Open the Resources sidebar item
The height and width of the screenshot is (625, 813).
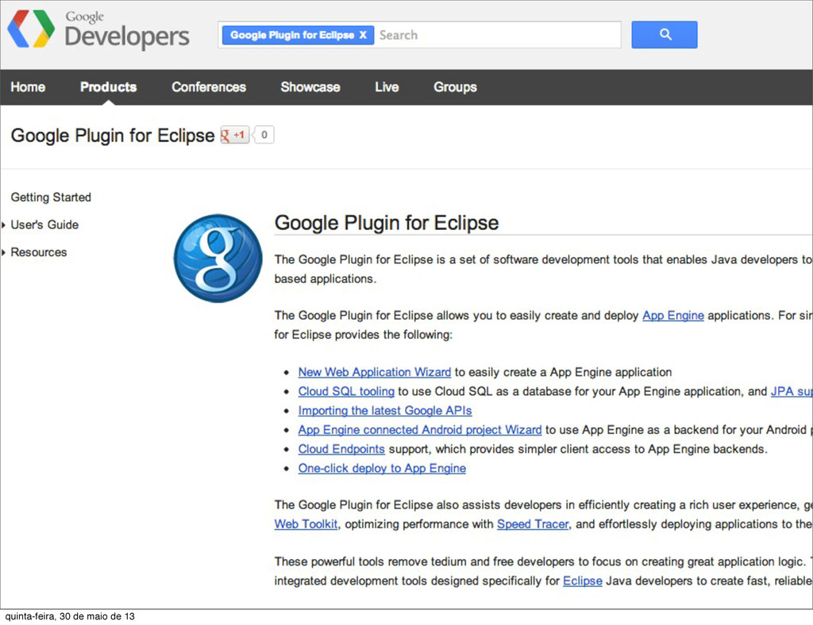(x=39, y=252)
